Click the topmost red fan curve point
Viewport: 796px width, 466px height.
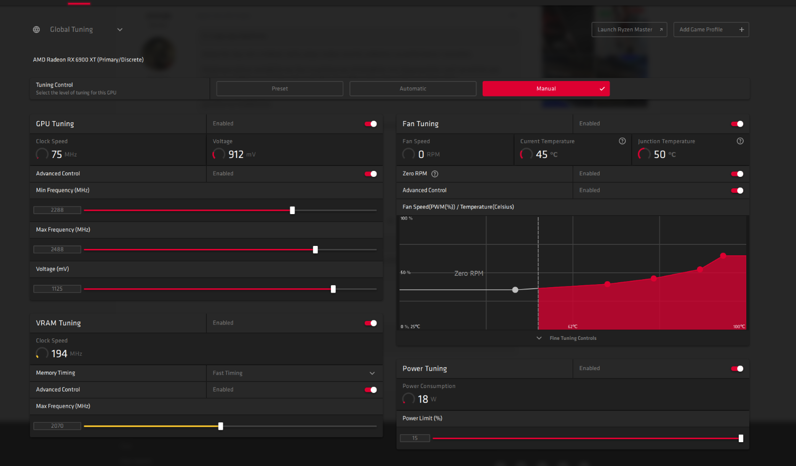[x=723, y=255]
